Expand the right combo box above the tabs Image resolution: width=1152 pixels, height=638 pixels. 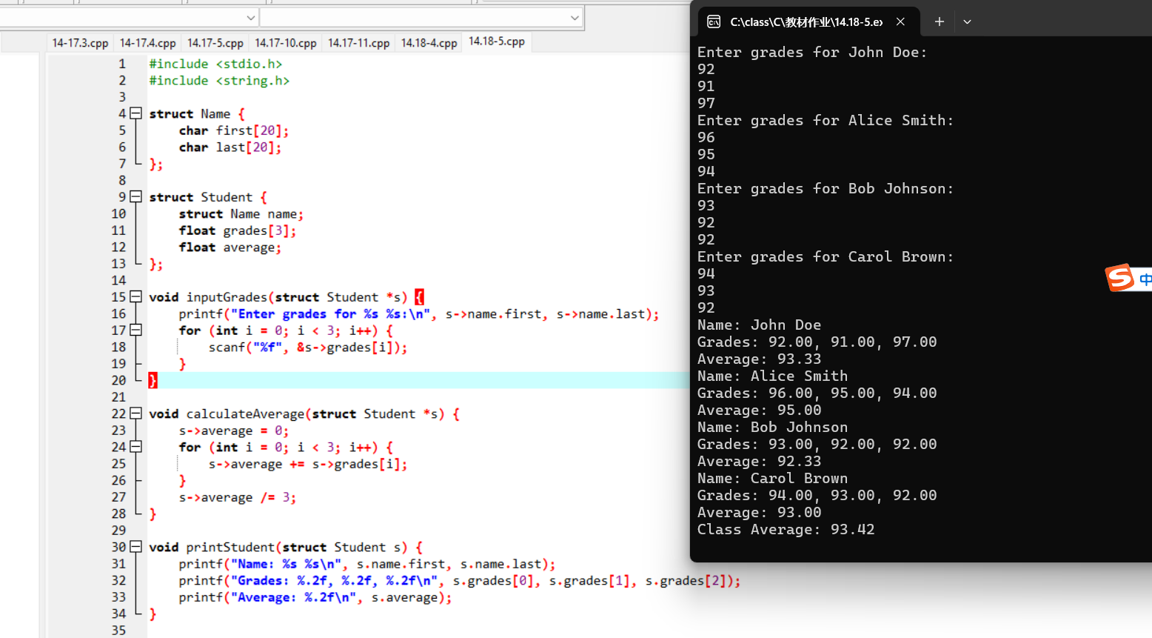[x=575, y=18]
